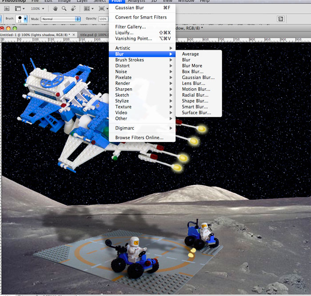Open the Brush preset picker arrow

click(25, 19)
